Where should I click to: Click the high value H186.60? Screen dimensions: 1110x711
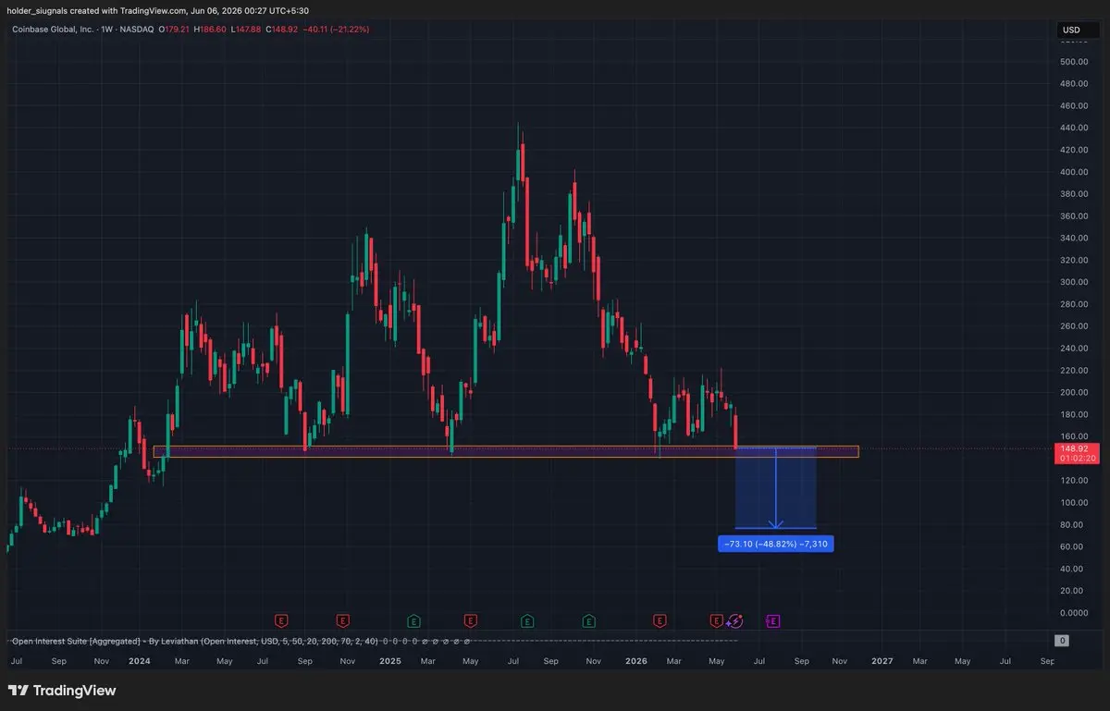pos(210,30)
